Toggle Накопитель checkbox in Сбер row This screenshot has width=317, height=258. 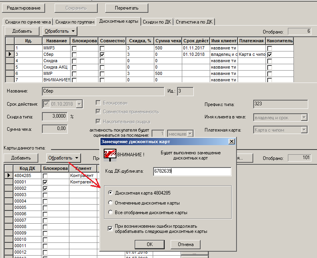(270, 55)
